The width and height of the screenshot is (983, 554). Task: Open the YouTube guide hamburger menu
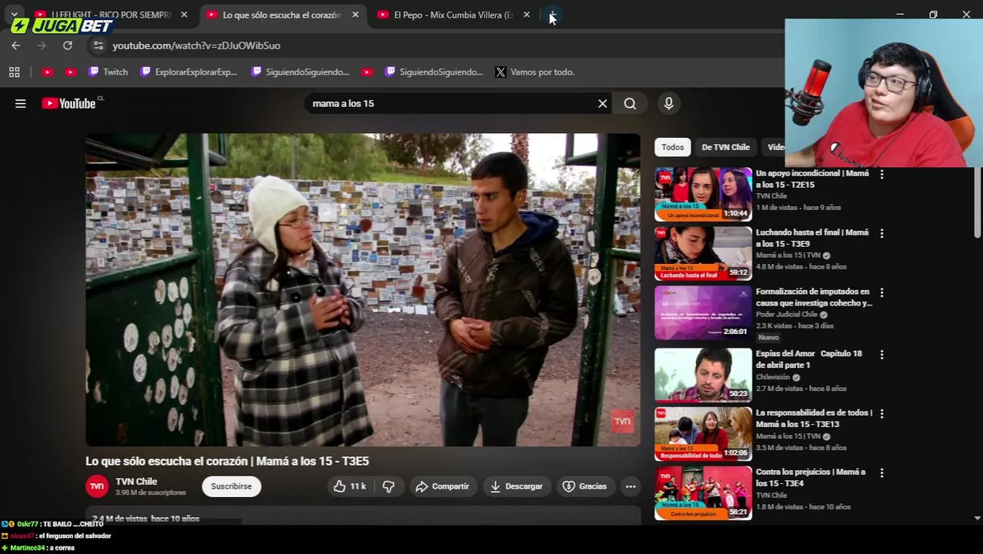[21, 103]
